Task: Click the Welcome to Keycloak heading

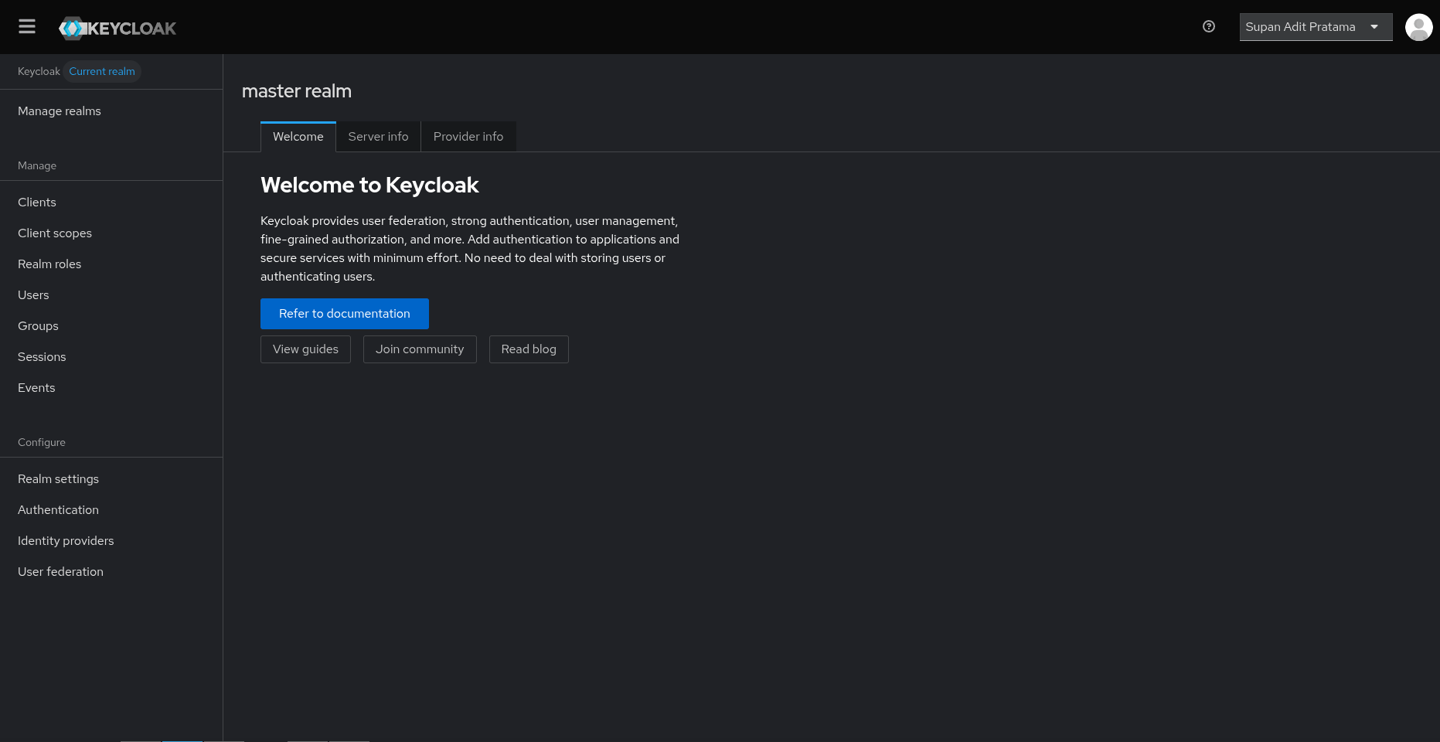Action: pos(369,185)
